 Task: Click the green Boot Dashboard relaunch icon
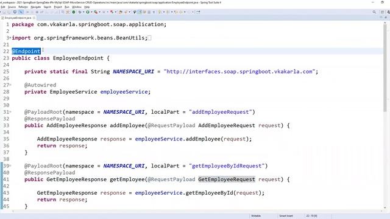(74, 12)
